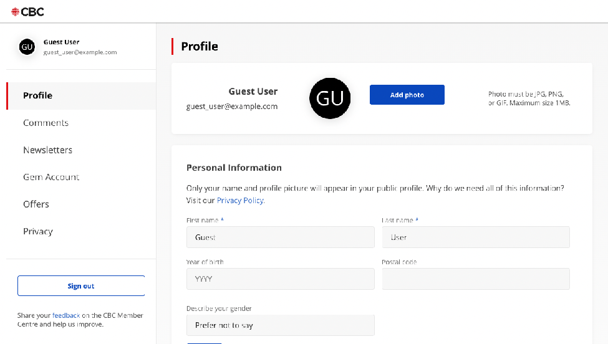Click the Year of birth field
Viewport: 608px width, 344px height.
281,279
